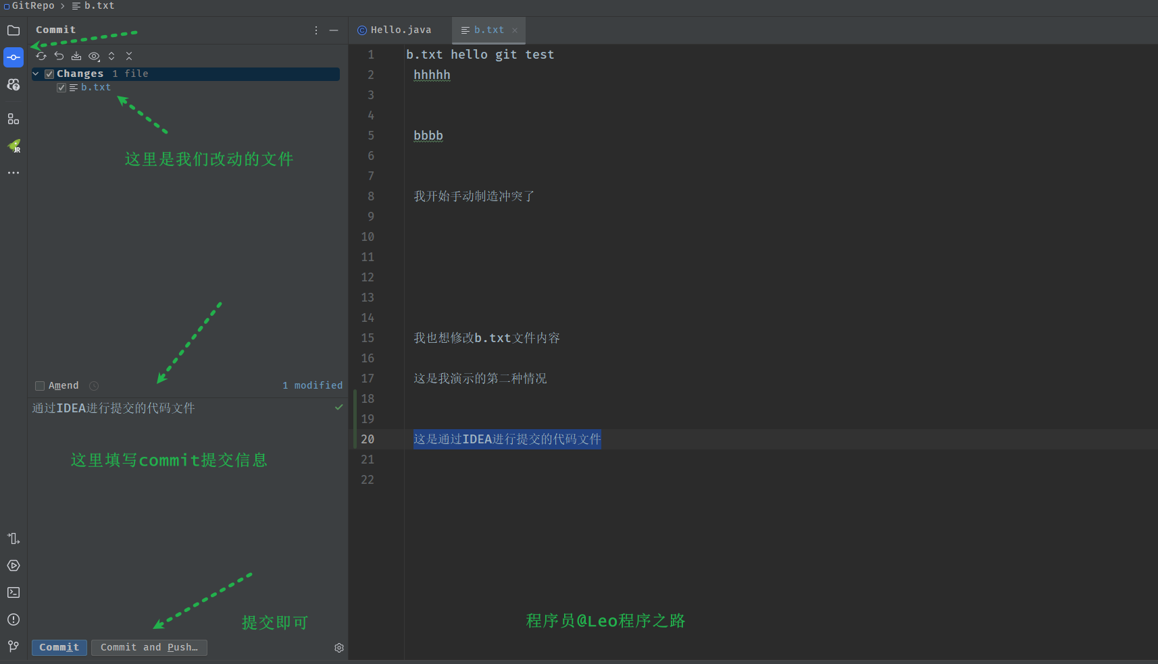Click line 15 text 我也想修改b.txt文件内容

coord(486,338)
